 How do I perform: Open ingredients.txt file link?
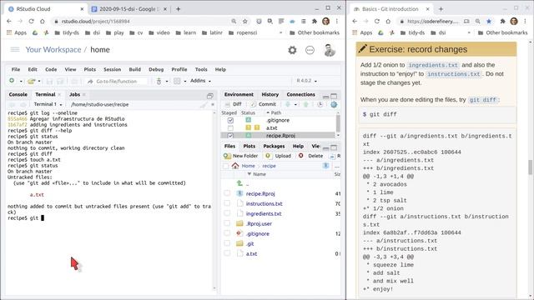pos(264,213)
